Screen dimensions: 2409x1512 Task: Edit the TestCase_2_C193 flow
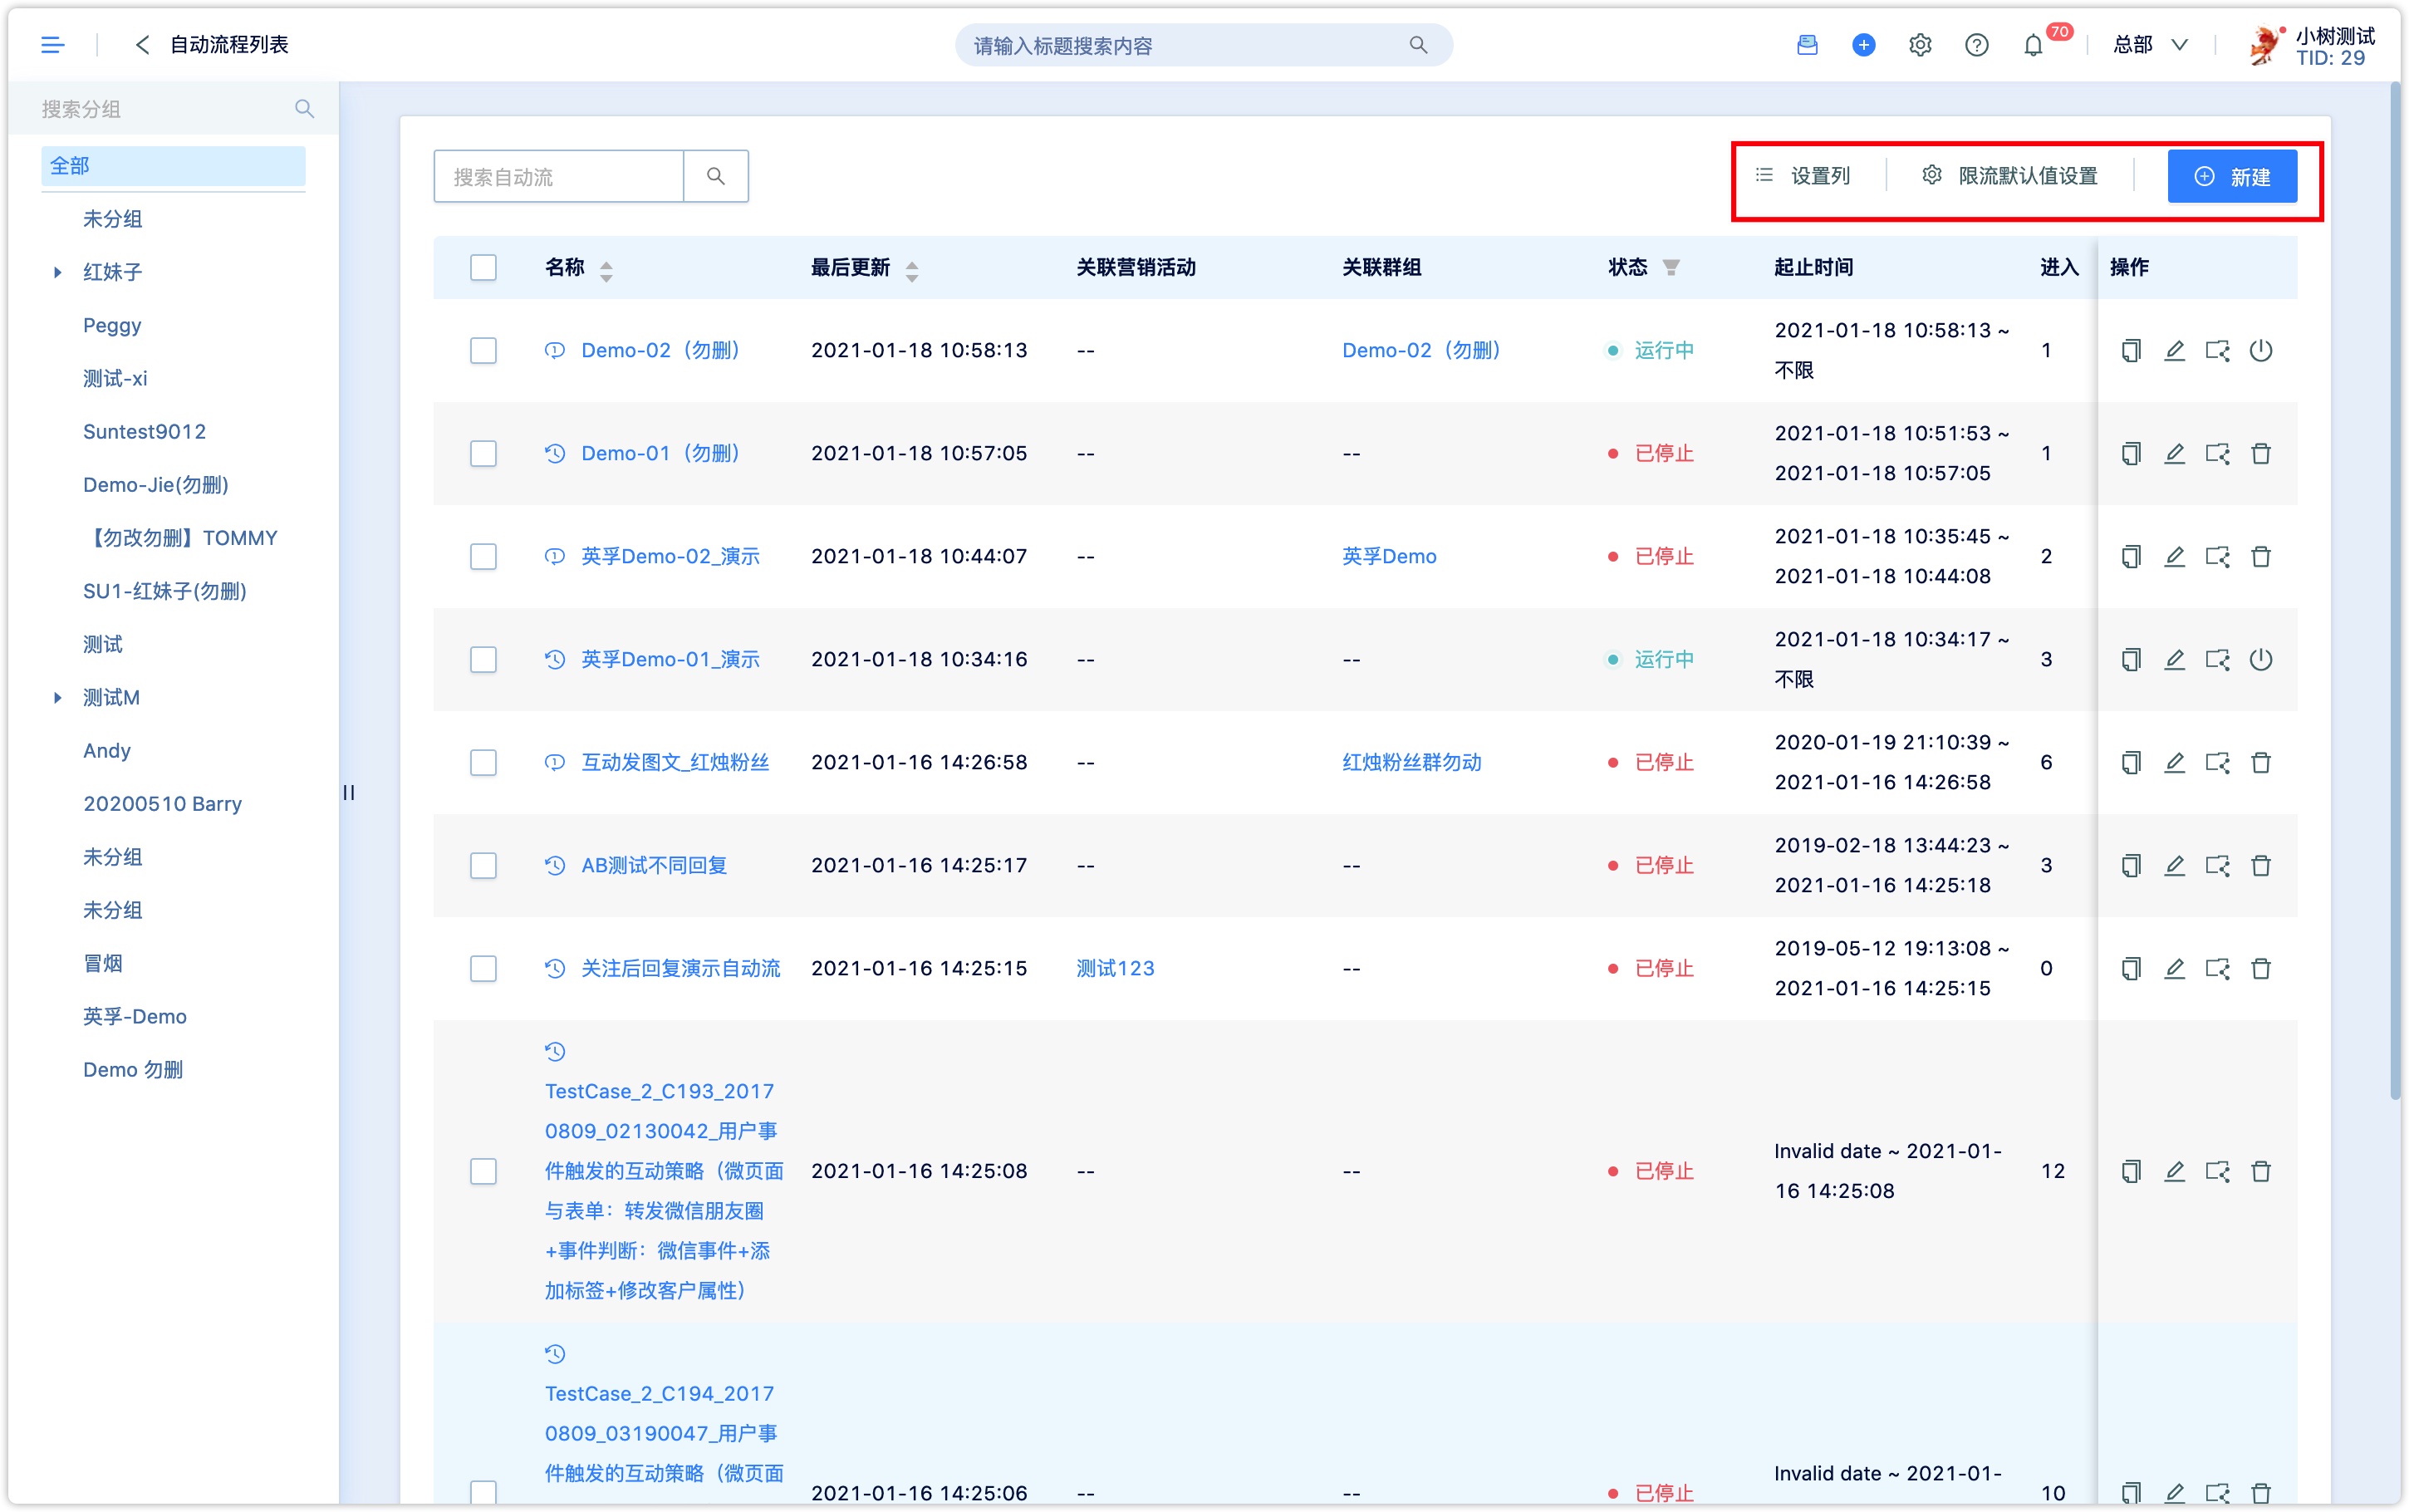[2174, 1171]
